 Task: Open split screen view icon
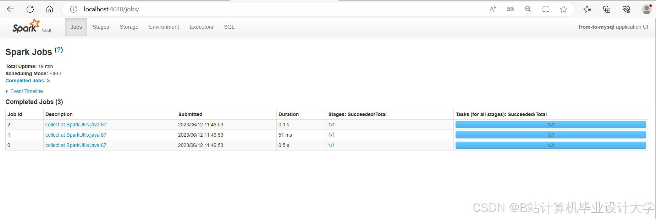(x=546, y=9)
